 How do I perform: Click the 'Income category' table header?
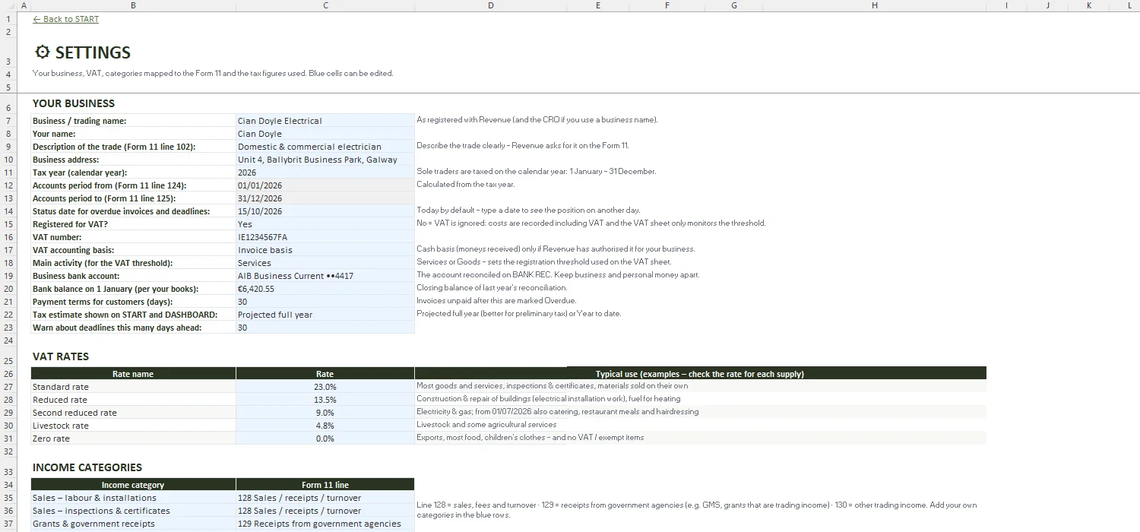coord(133,485)
